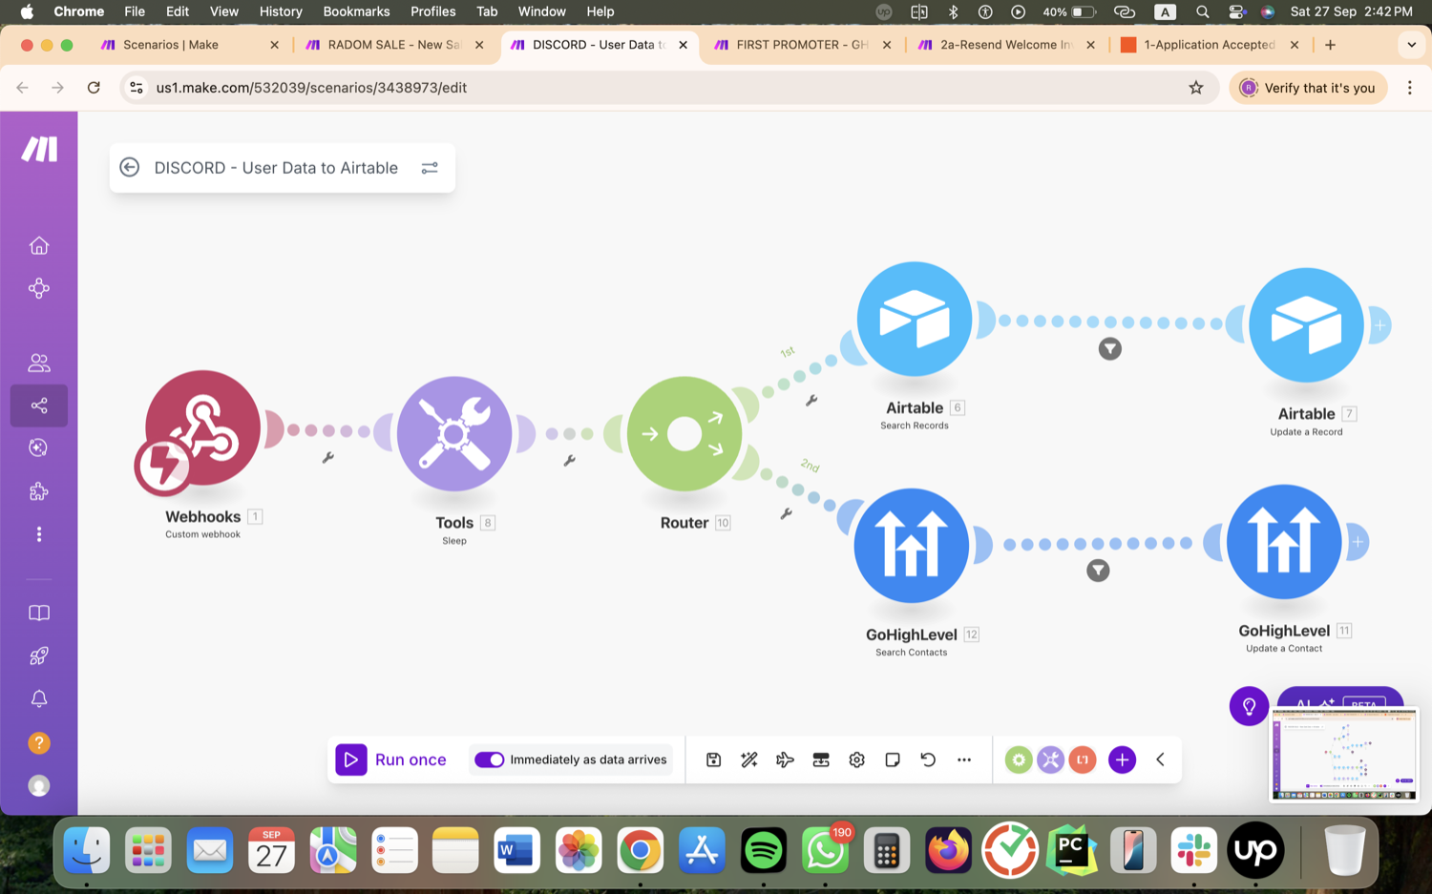
Task: Open the Tools Sleep module
Action: (454, 434)
